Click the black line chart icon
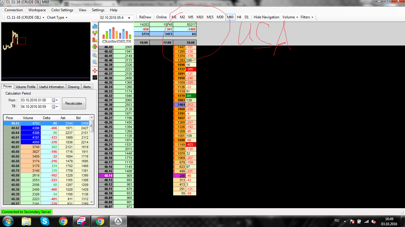 pyautogui.click(x=95, y=77)
